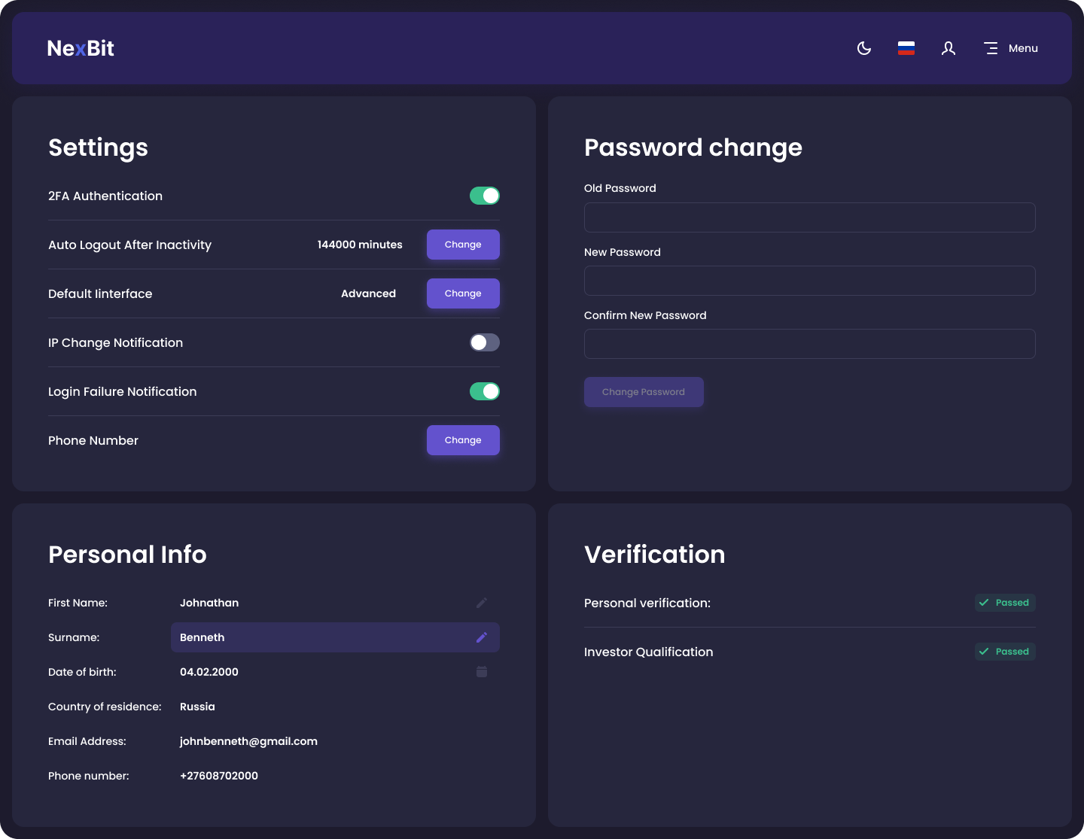Open the profile account icon
This screenshot has width=1084, height=839.
pyautogui.click(x=948, y=47)
